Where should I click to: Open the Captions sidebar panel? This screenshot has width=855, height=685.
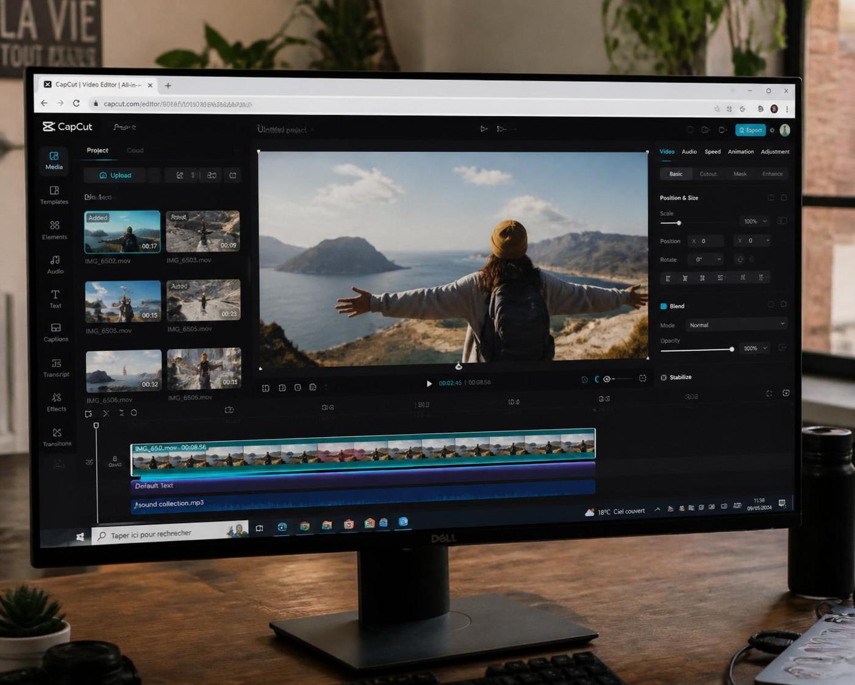coord(55,333)
